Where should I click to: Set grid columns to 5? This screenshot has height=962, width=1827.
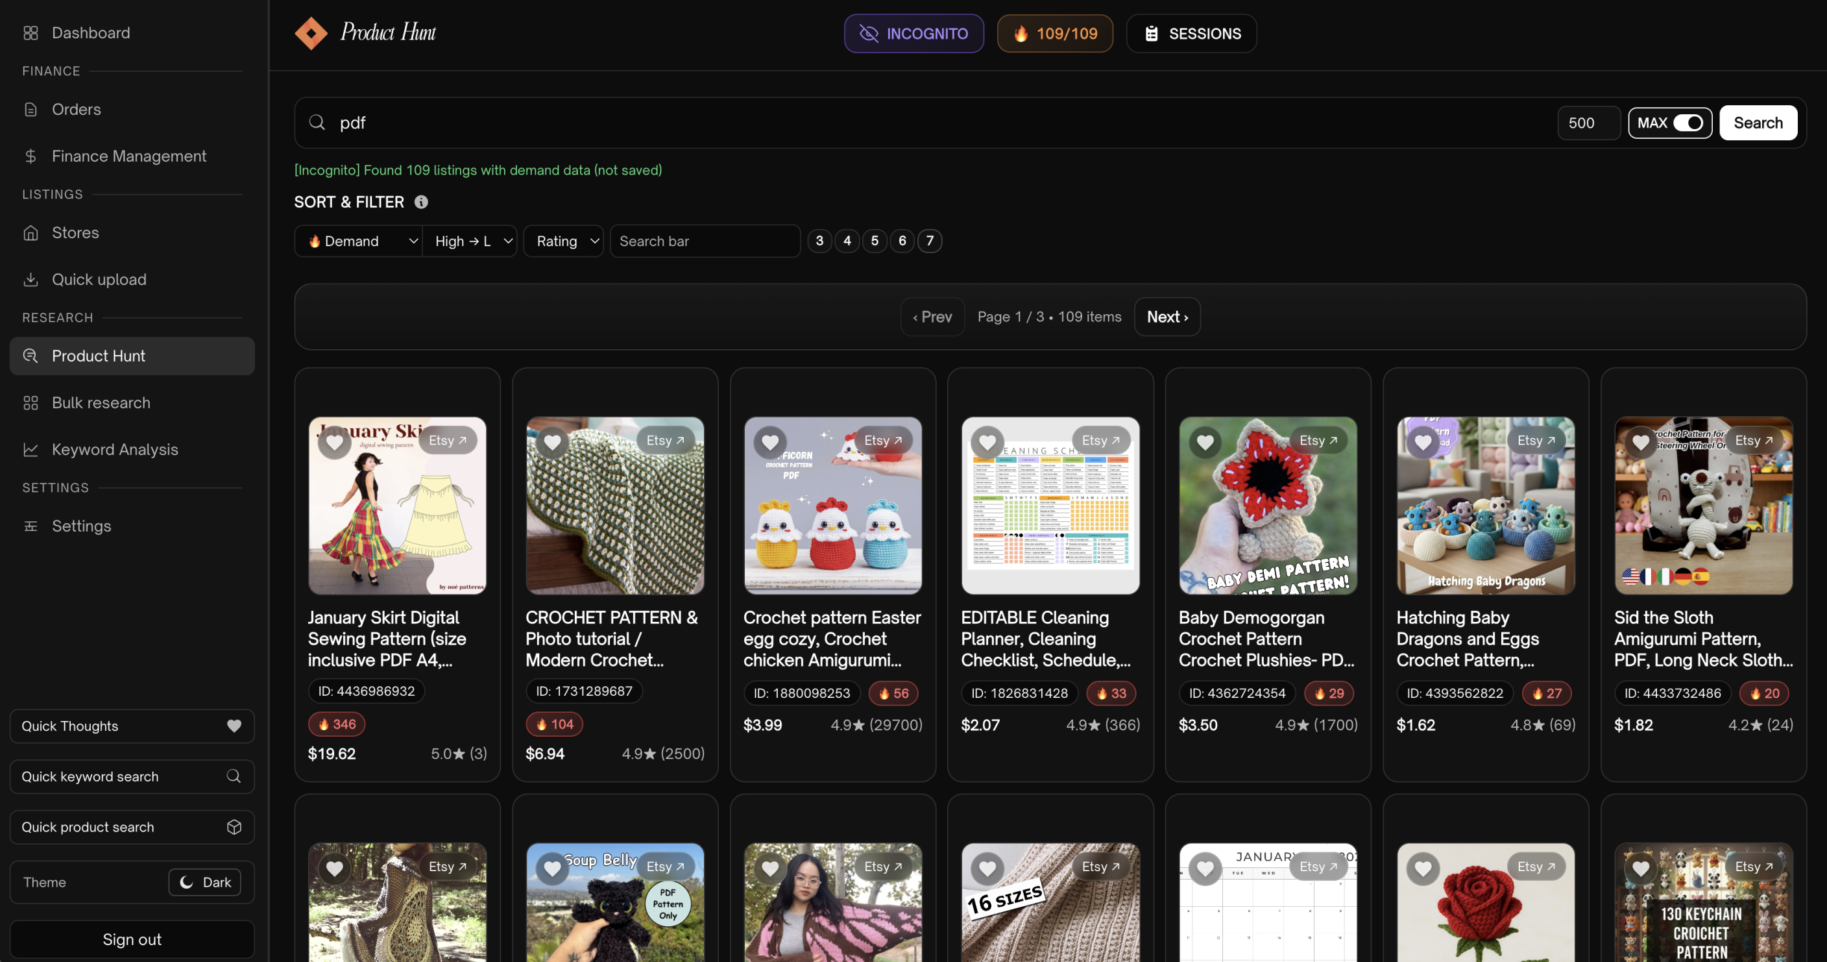point(875,240)
